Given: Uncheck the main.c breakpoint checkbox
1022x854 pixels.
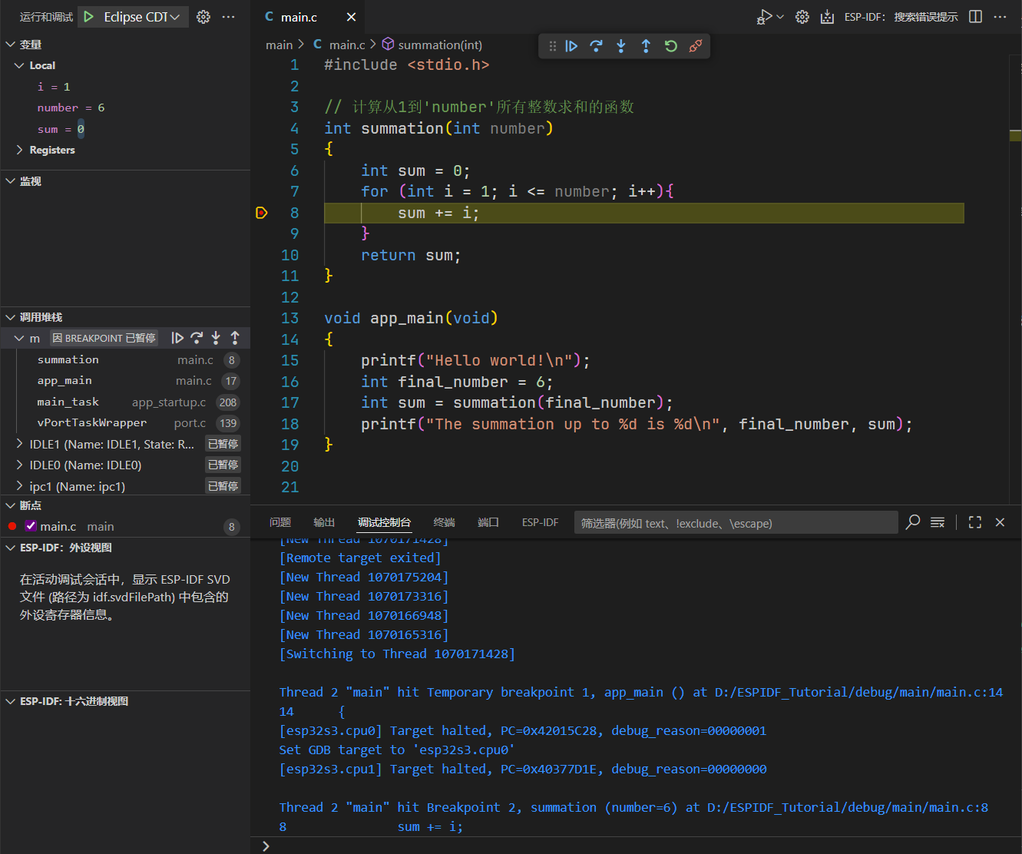Looking at the screenshot, I should tap(31, 526).
